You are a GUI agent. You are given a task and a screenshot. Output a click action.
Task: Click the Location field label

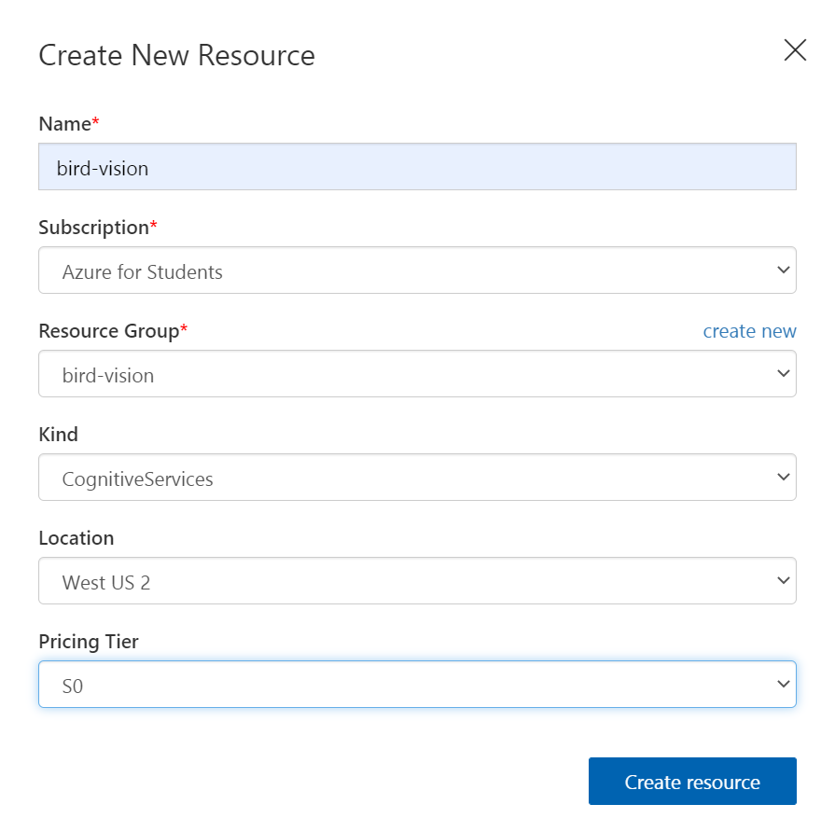pos(77,537)
